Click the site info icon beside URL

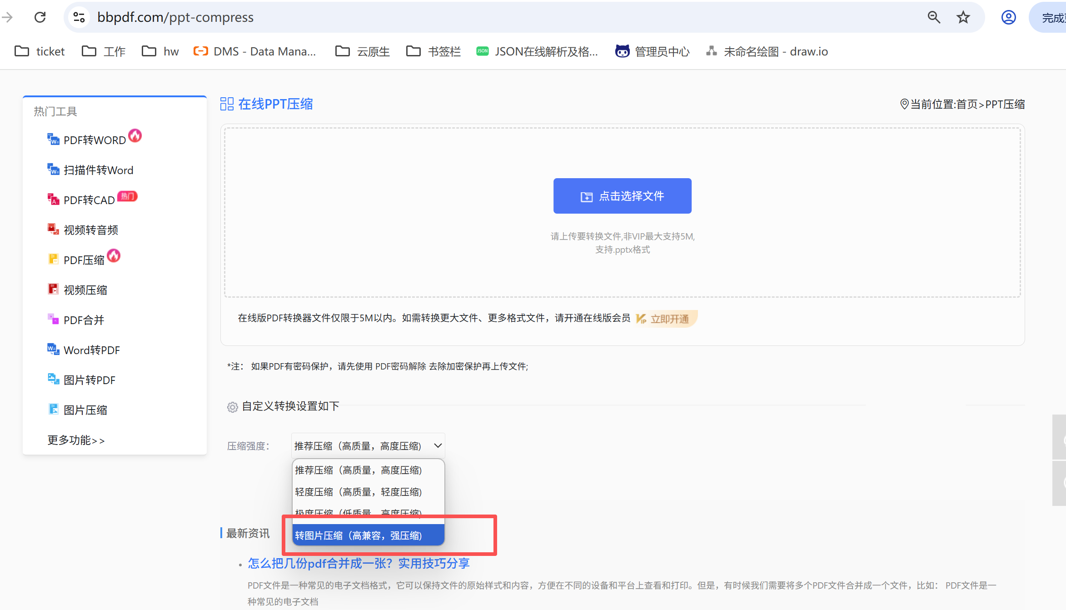[79, 17]
